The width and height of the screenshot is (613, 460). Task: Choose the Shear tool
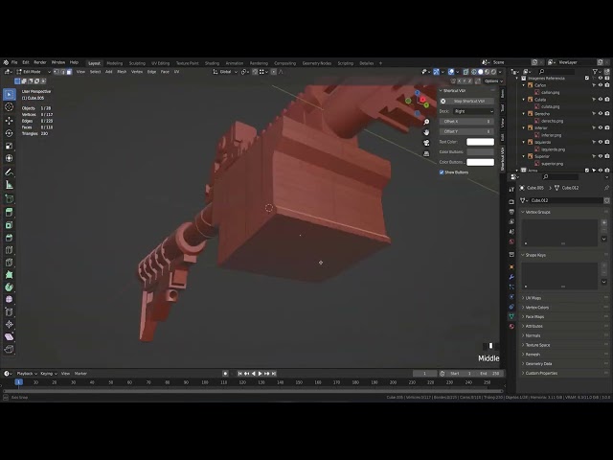point(10,336)
